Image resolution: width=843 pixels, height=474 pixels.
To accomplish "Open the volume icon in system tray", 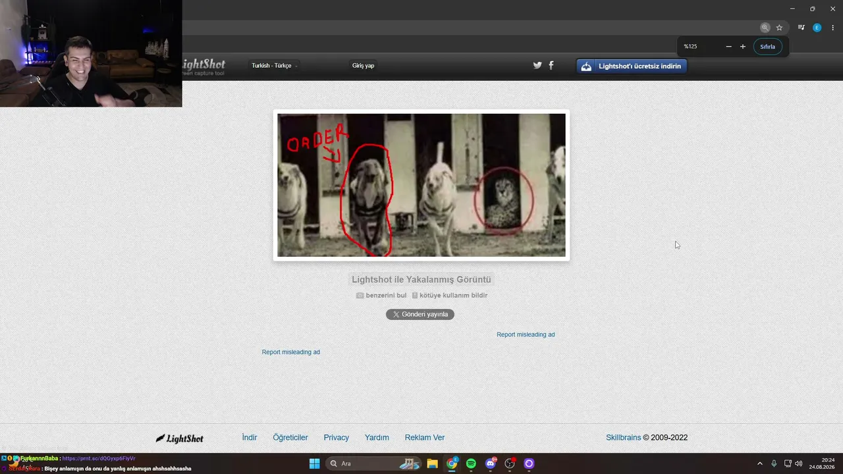I will coord(799,463).
